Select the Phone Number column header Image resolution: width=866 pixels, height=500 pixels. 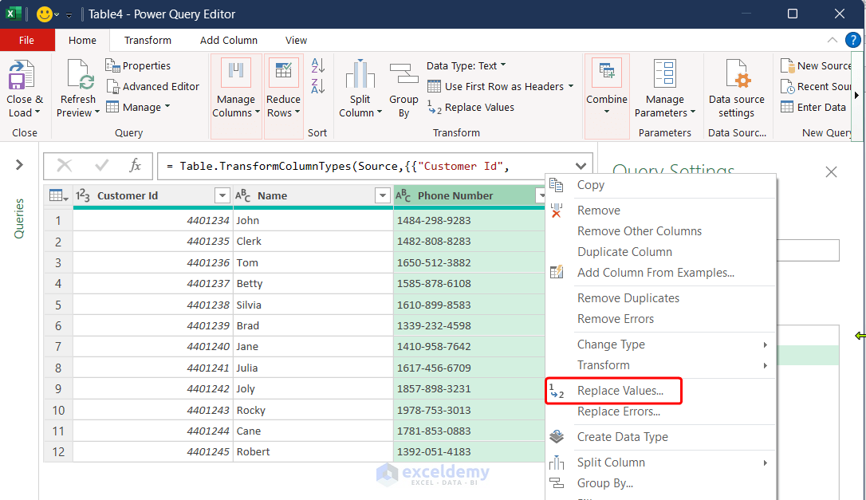click(x=470, y=195)
